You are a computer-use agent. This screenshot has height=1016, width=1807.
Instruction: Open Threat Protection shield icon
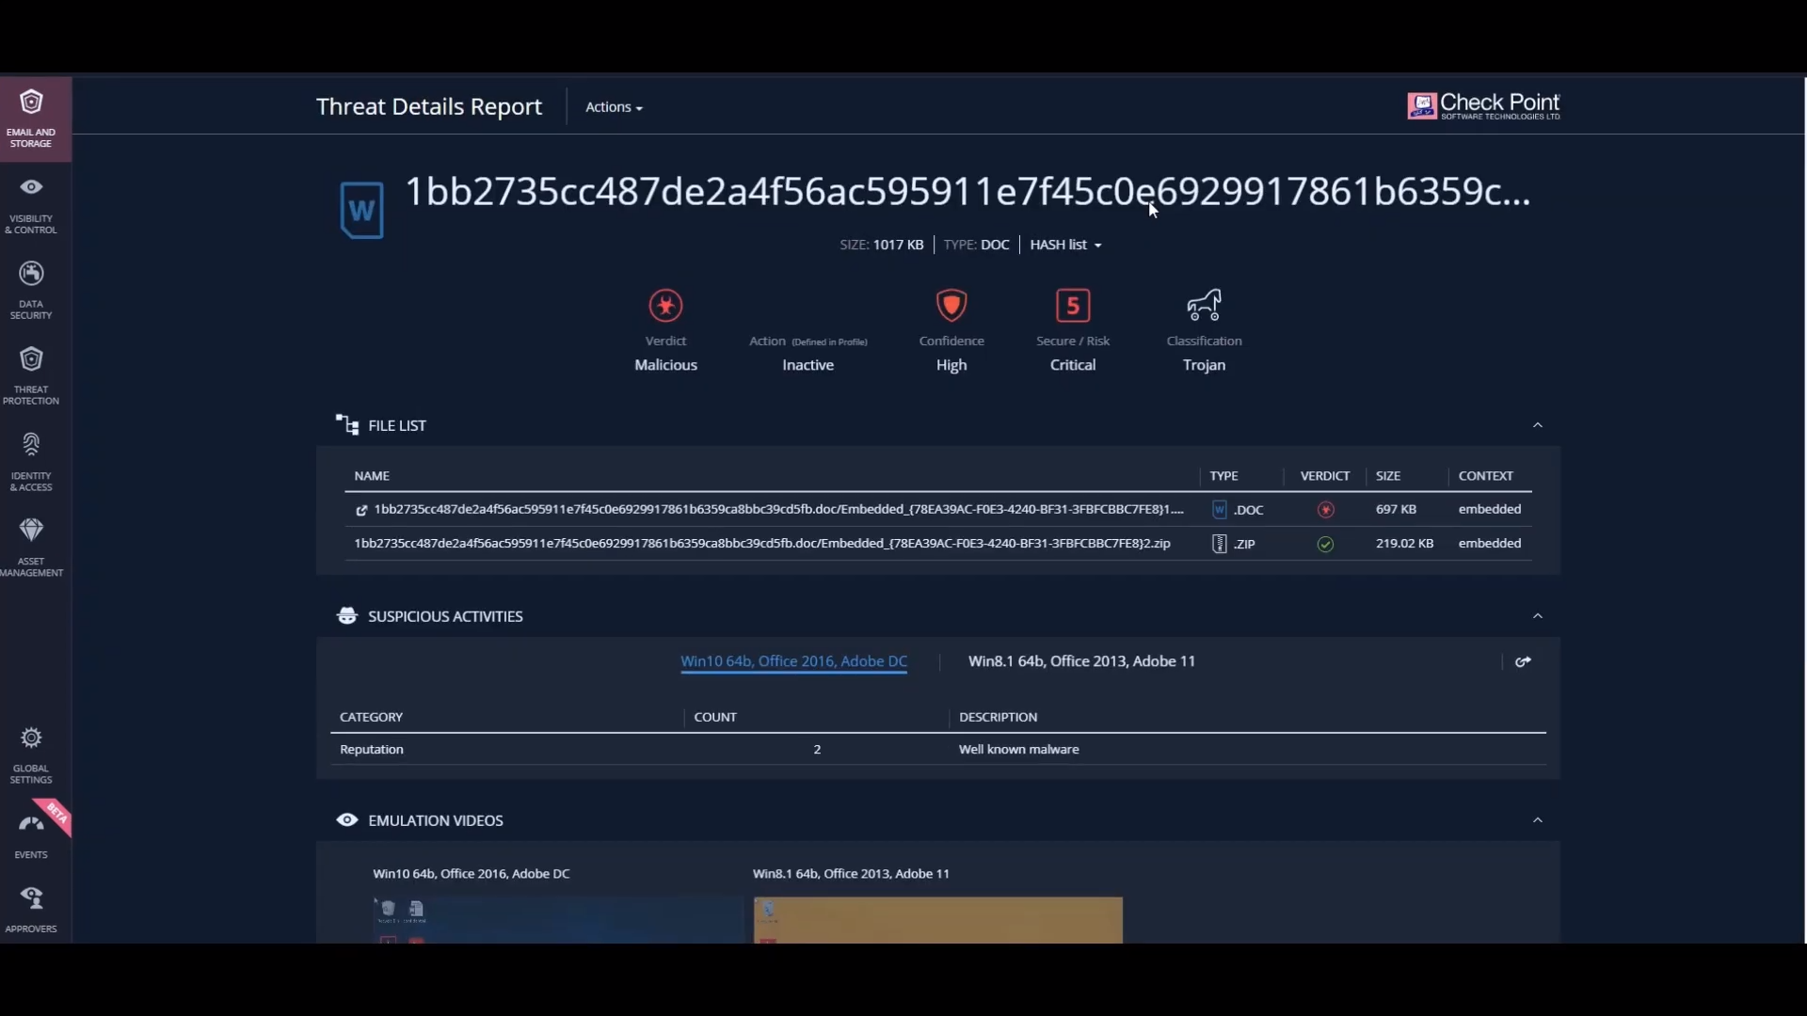[31, 359]
